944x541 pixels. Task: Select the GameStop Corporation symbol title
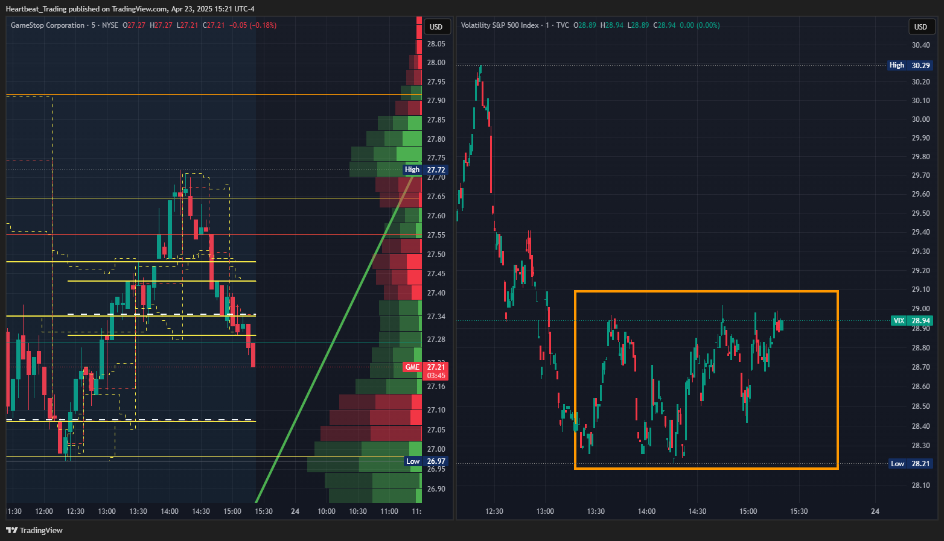click(48, 25)
